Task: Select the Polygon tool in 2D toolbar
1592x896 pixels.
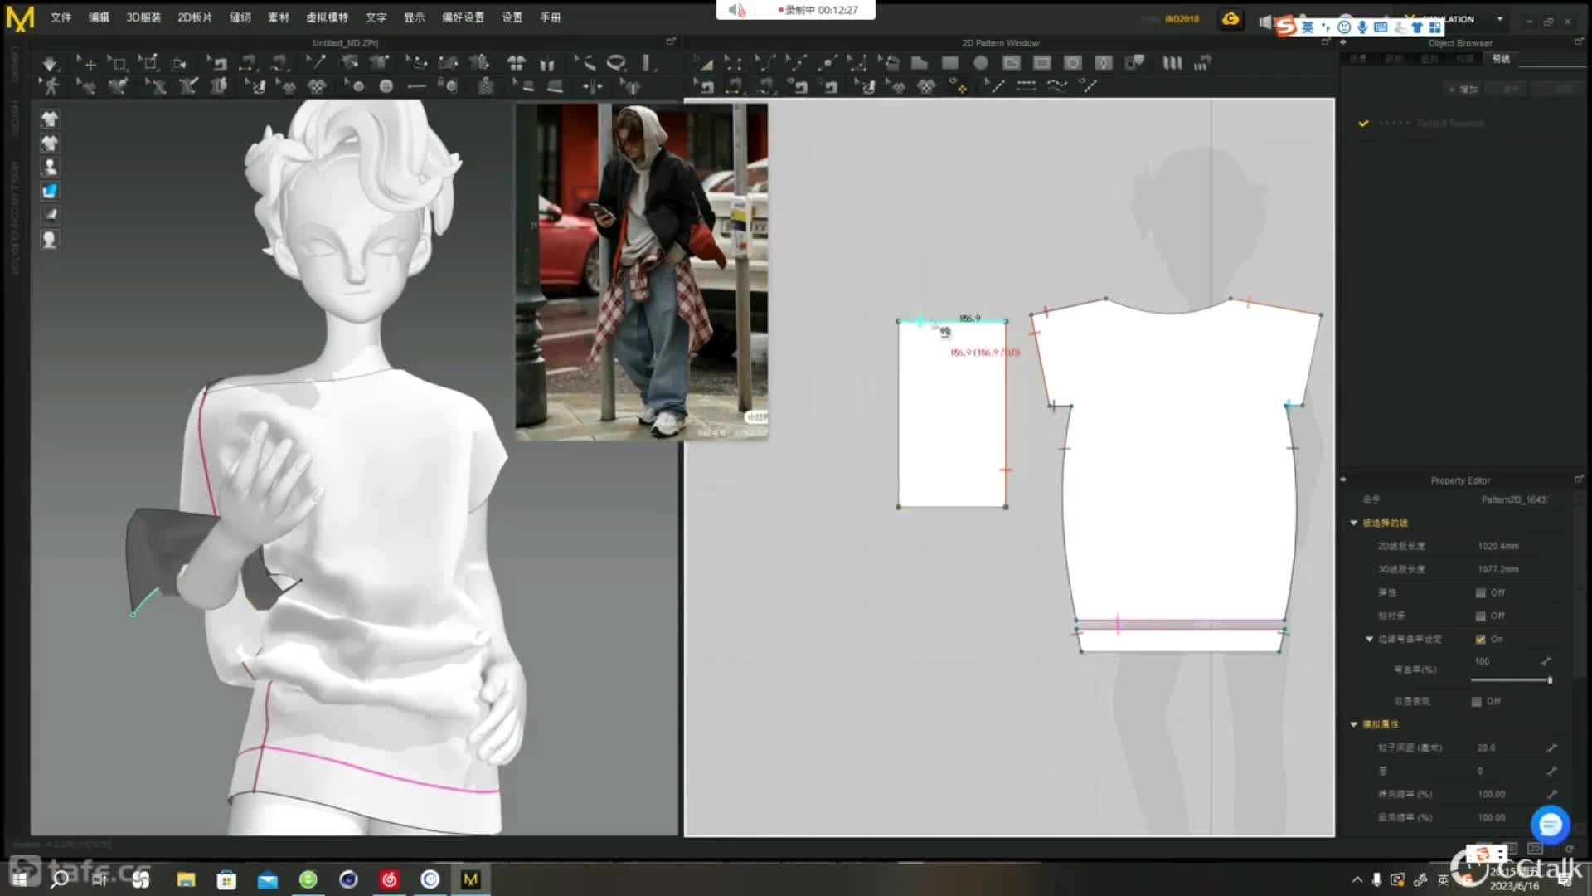Action: 920,63
